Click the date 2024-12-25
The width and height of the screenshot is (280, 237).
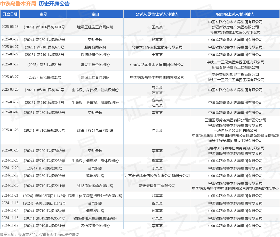click(x=10, y=160)
